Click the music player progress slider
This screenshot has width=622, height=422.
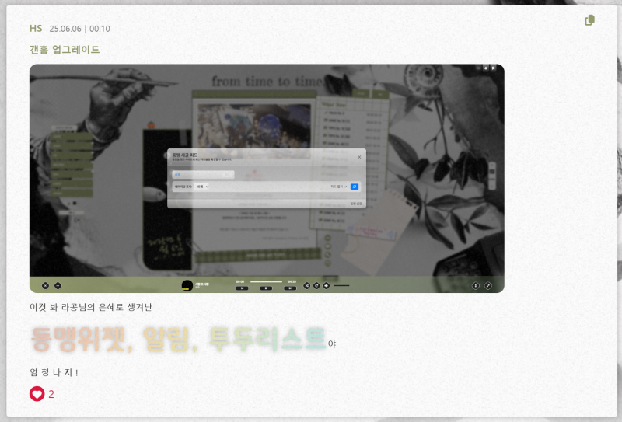tap(266, 281)
